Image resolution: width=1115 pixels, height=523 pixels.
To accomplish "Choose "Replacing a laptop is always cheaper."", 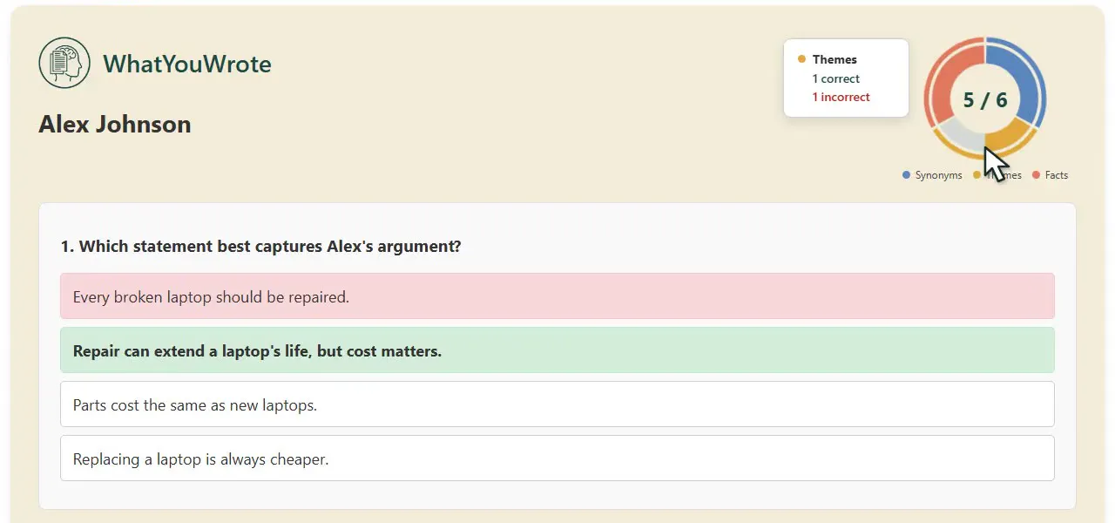I will (557, 458).
